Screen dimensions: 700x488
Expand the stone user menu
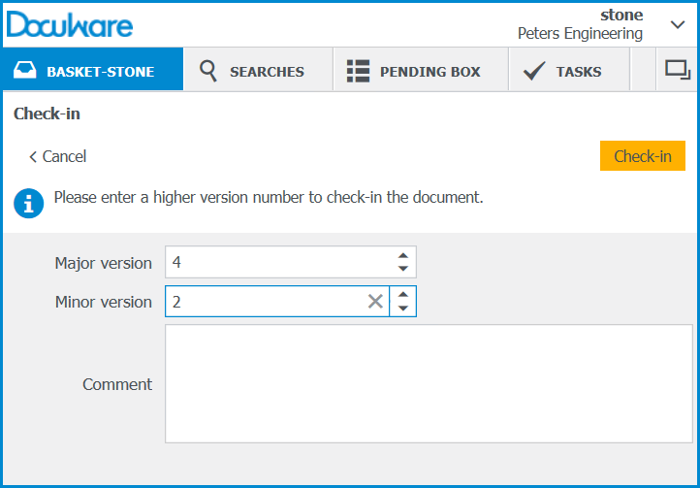[677, 24]
